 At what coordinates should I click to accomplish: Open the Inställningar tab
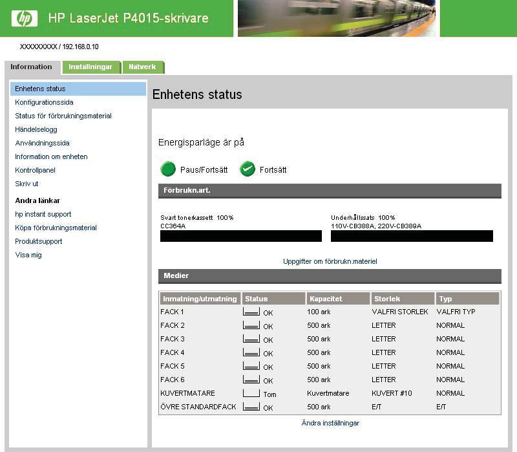(x=90, y=67)
